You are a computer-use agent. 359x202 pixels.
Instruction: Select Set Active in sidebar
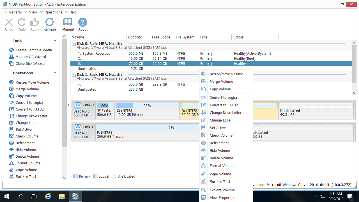(x=24, y=129)
